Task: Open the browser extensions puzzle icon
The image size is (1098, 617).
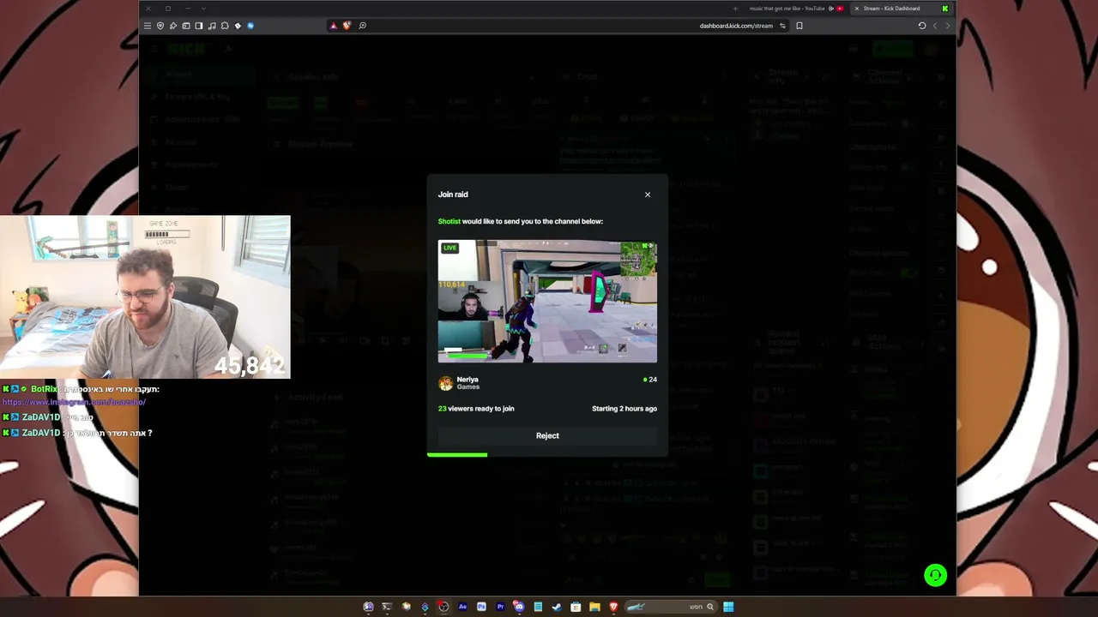Action: pyautogui.click(x=225, y=26)
